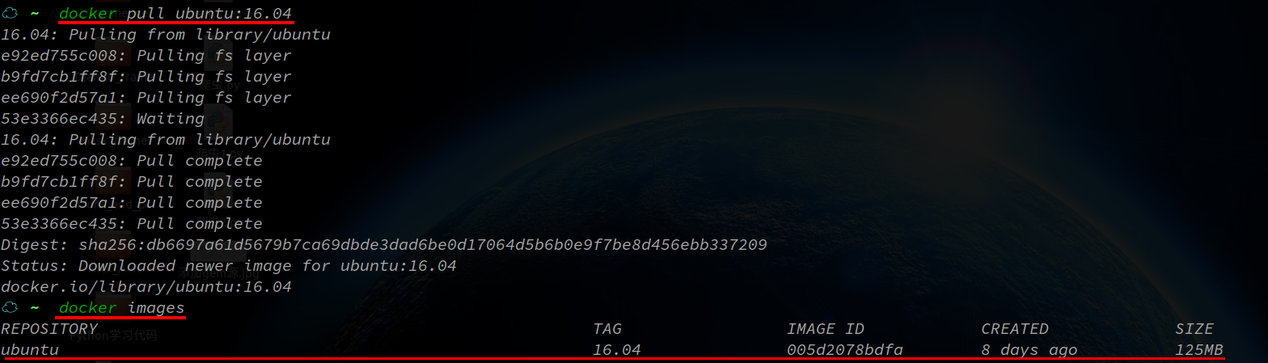Click 'e92ed755c008: Pulling fs layer' line
This screenshot has width=1268, height=363.
pos(146,56)
